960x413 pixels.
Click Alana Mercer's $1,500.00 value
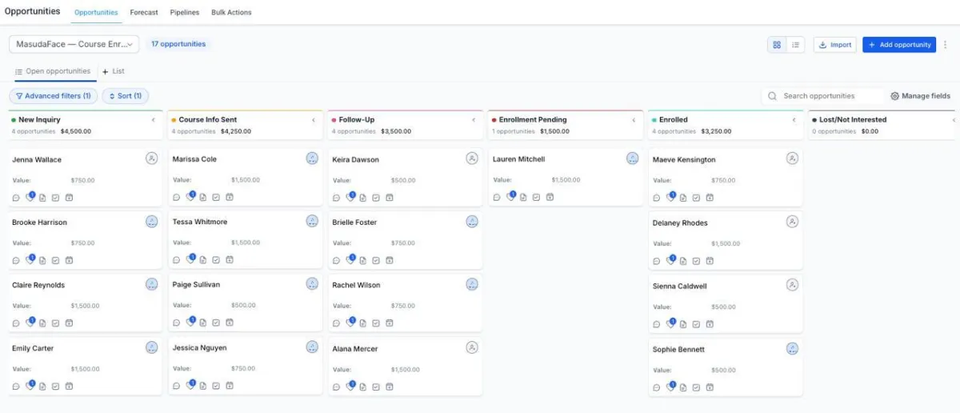[406, 370]
